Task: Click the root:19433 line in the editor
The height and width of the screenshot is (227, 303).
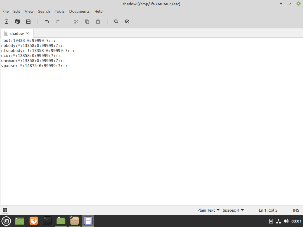Action: tap(28, 41)
